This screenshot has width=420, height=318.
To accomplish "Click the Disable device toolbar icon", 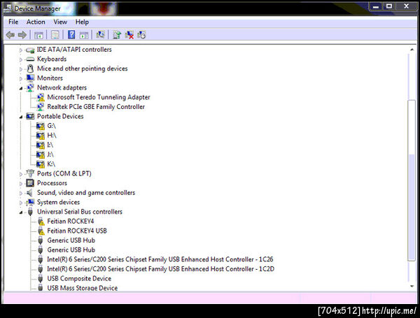I will coord(141,35).
